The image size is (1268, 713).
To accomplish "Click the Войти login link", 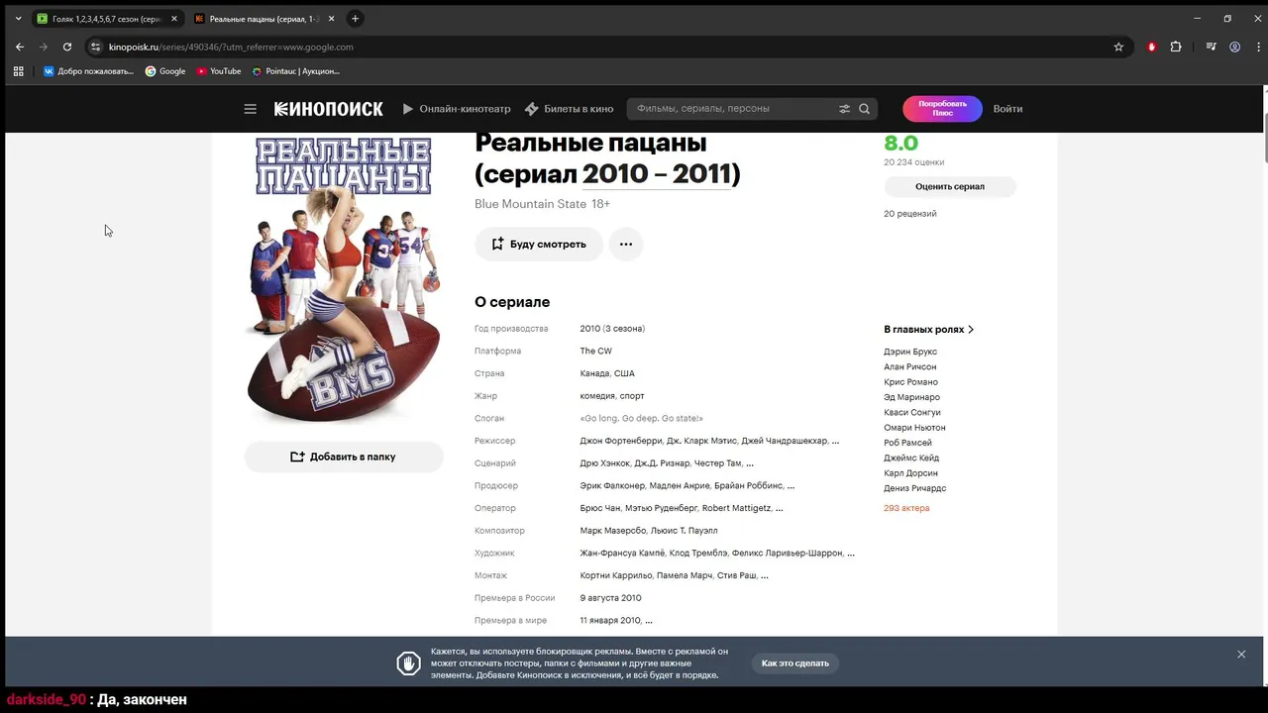I will click(1007, 109).
